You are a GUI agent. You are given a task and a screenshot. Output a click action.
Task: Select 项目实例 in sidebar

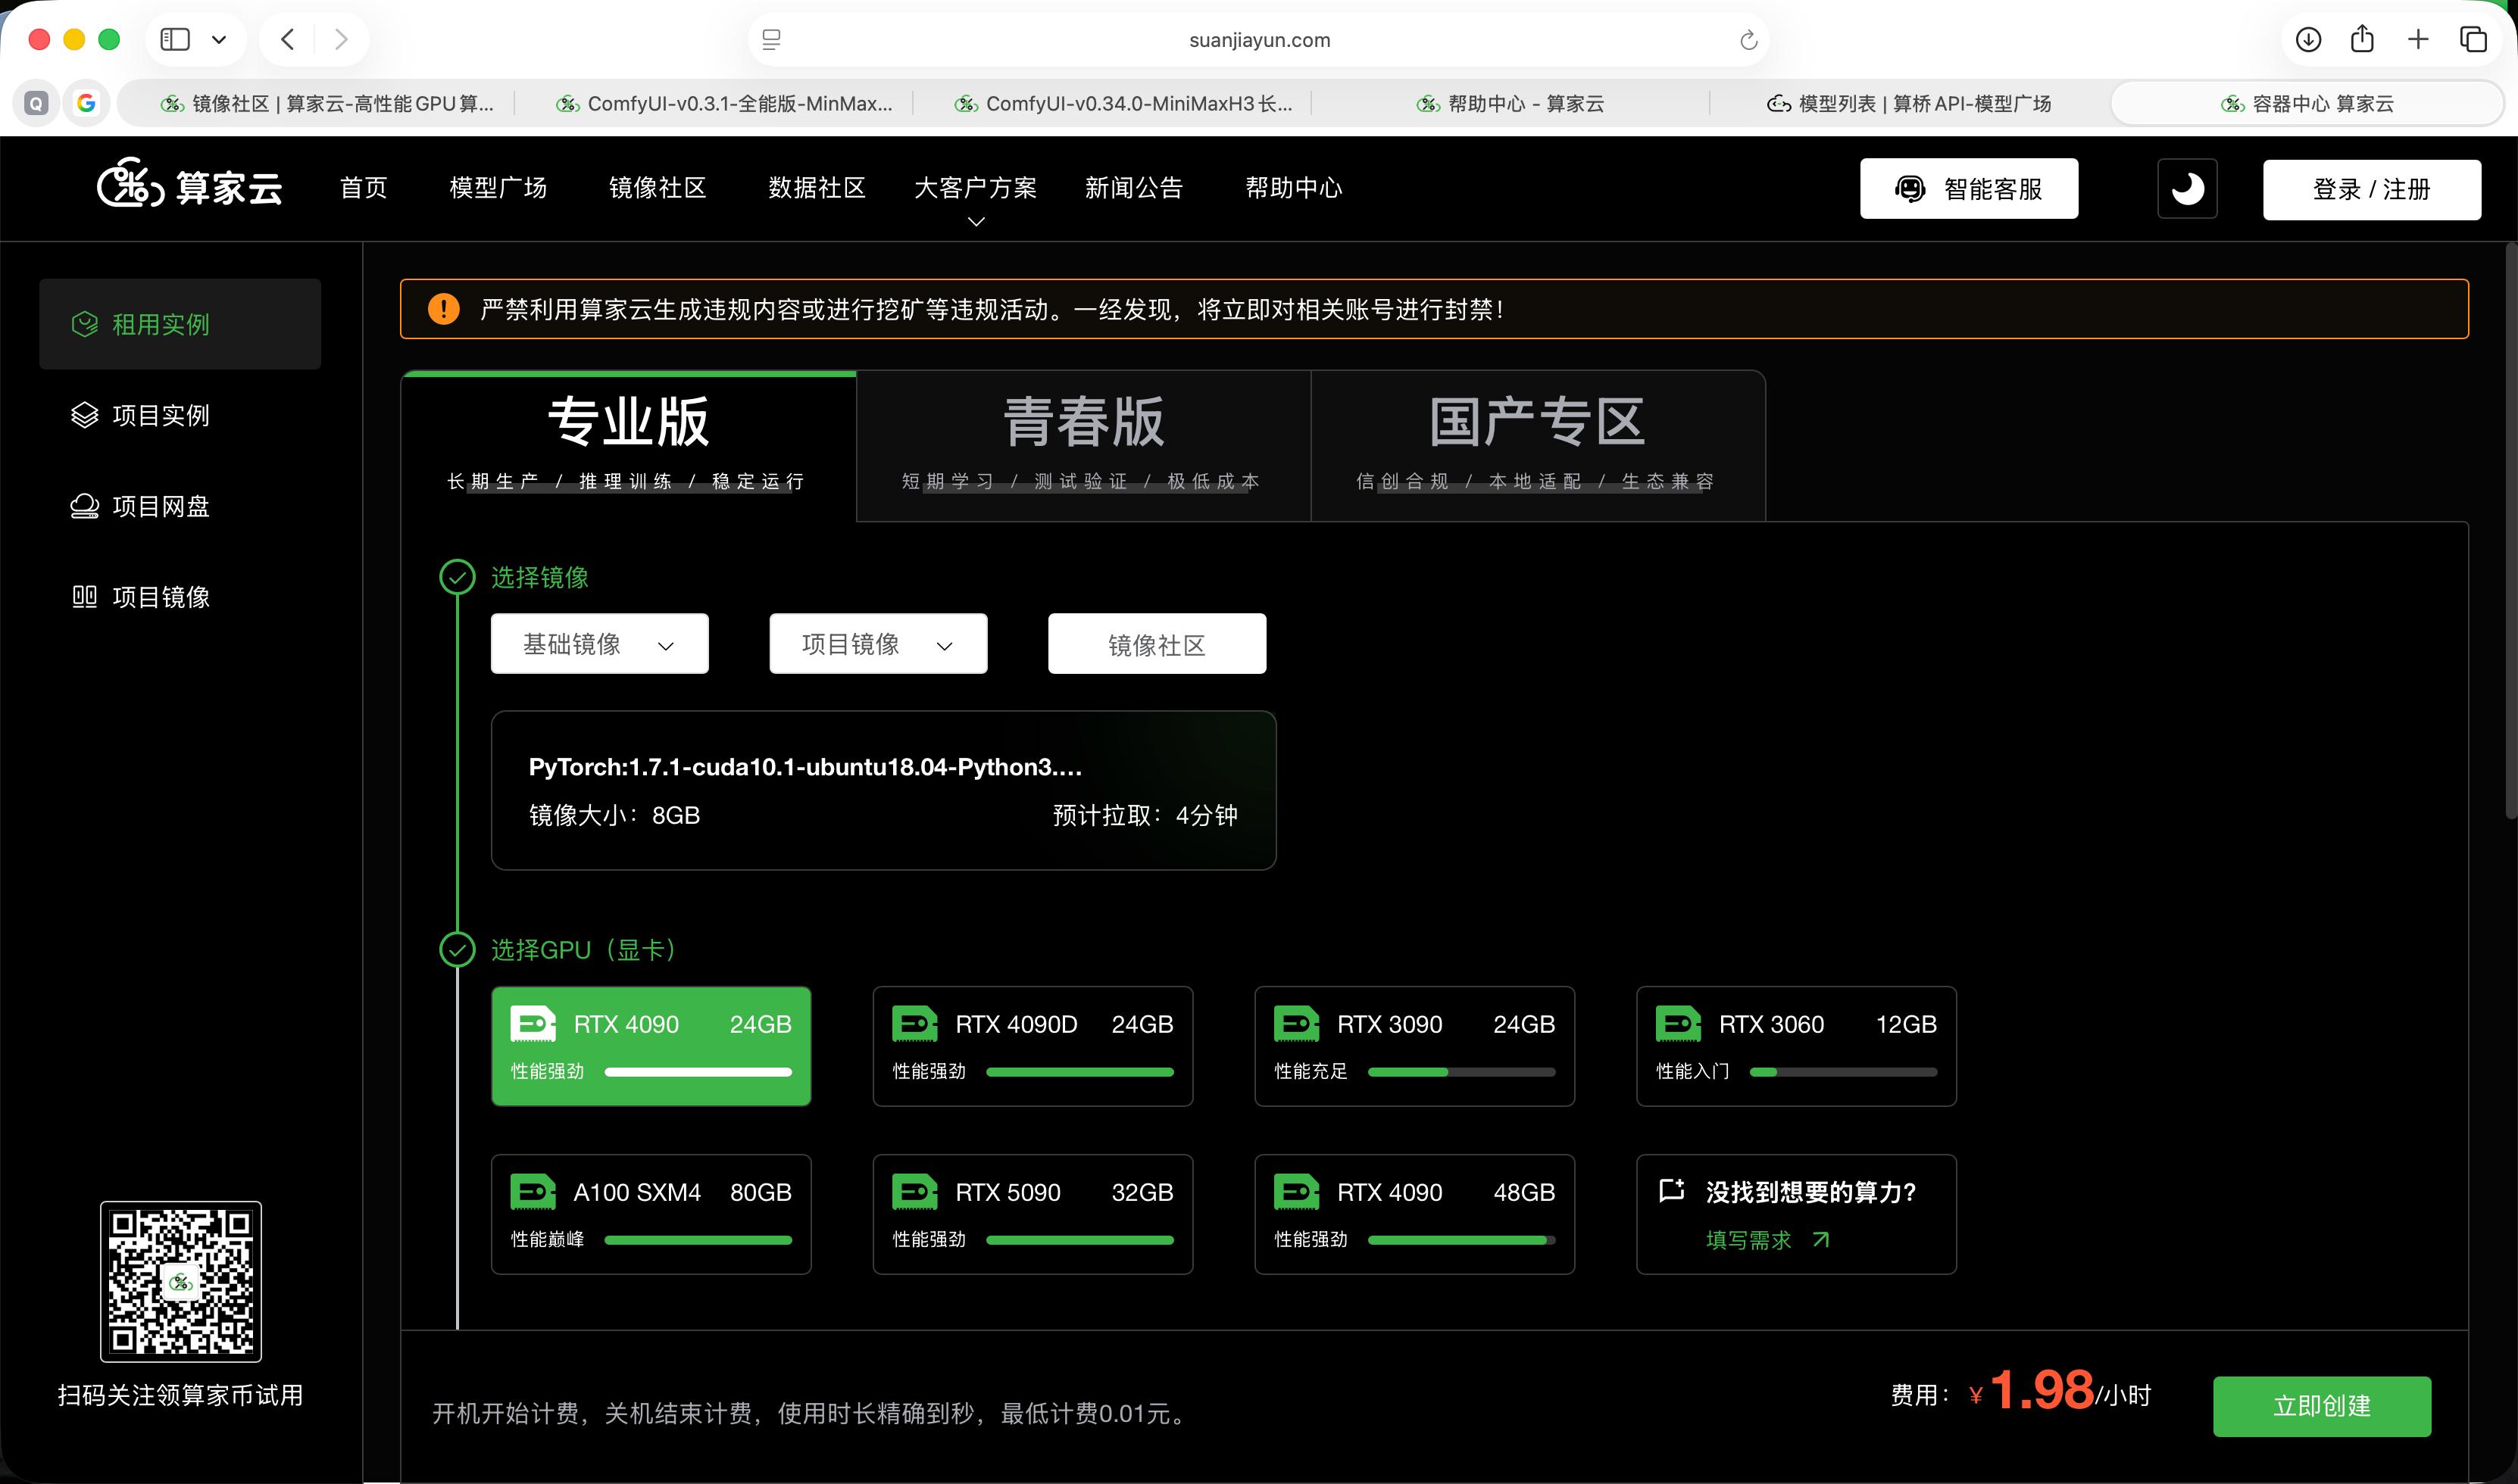click(x=180, y=415)
